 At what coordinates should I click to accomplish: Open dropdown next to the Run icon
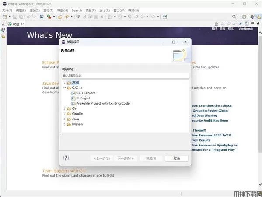coord(54,17)
